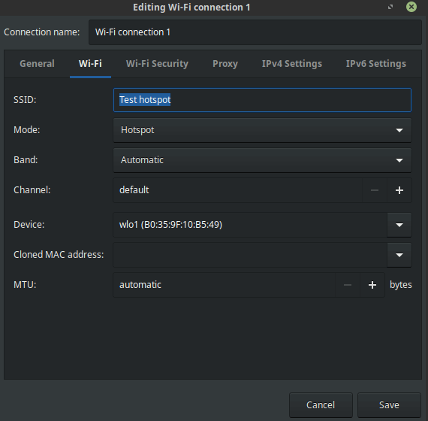Click the Connection name text field

255,32
